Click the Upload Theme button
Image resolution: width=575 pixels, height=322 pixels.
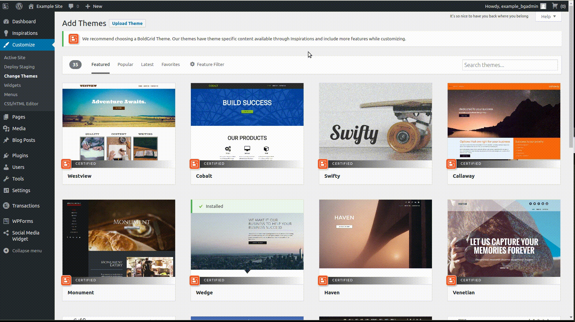click(x=127, y=23)
